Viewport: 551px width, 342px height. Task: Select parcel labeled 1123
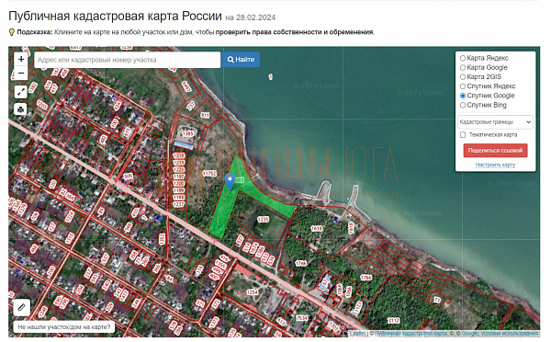point(359,307)
